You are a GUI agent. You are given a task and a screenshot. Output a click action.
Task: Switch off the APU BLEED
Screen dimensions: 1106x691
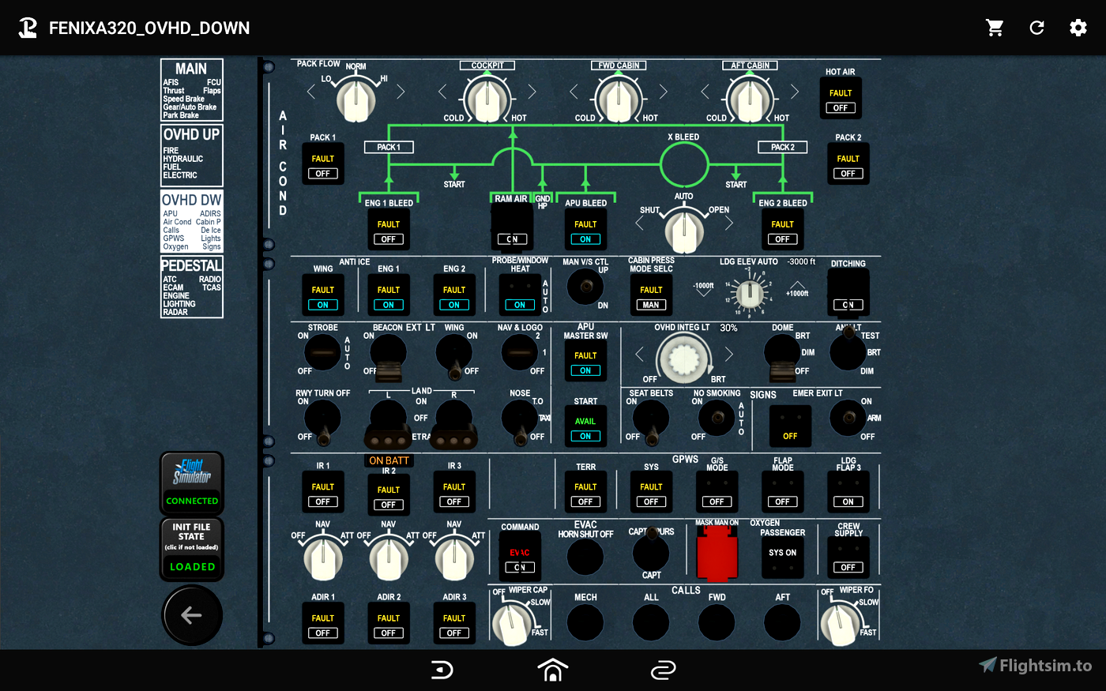point(585,228)
